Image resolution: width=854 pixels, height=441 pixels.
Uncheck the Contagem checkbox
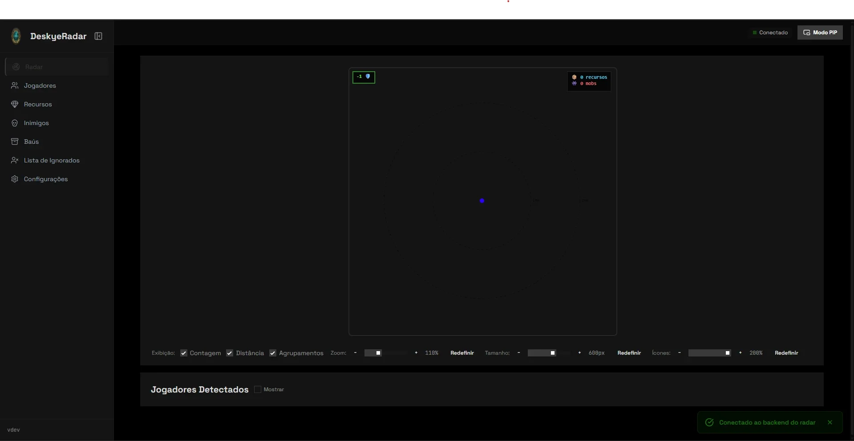[x=184, y=353]
